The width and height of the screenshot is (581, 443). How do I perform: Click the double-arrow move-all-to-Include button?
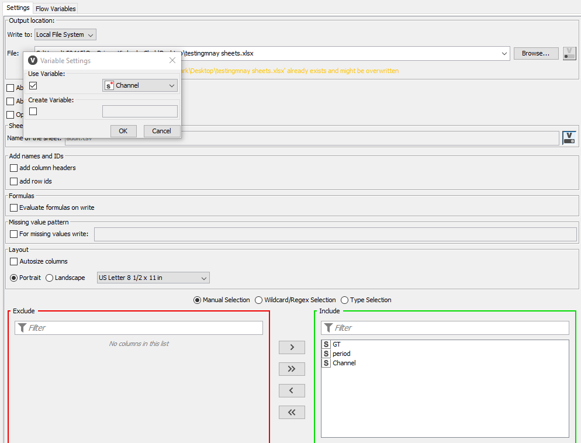tap(292, 369)
